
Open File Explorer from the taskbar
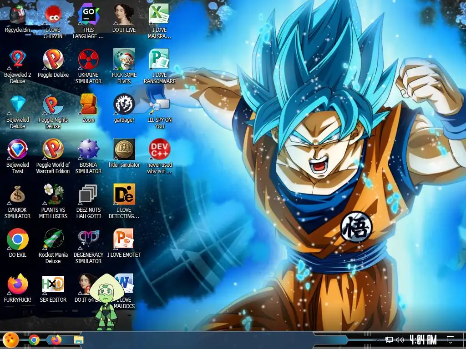point(78,340)
